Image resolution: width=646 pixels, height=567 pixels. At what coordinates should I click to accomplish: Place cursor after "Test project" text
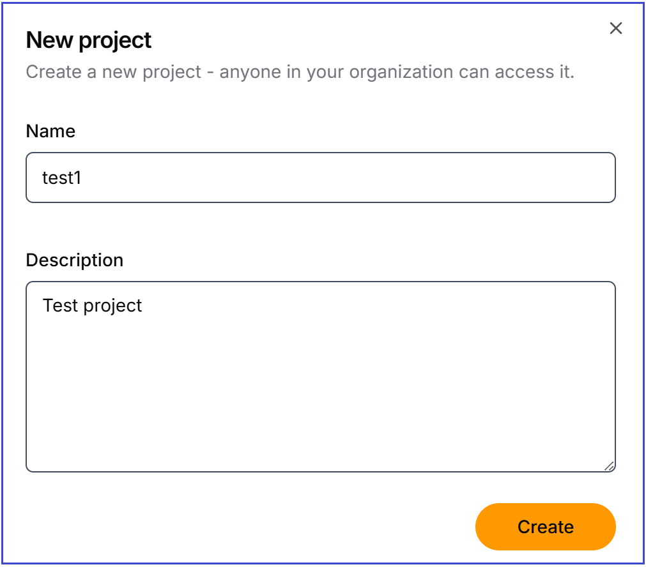click(143, 305)
